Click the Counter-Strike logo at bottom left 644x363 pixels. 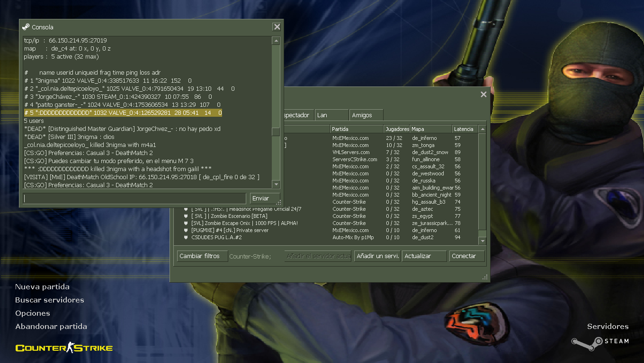click(x=64, y=348)
